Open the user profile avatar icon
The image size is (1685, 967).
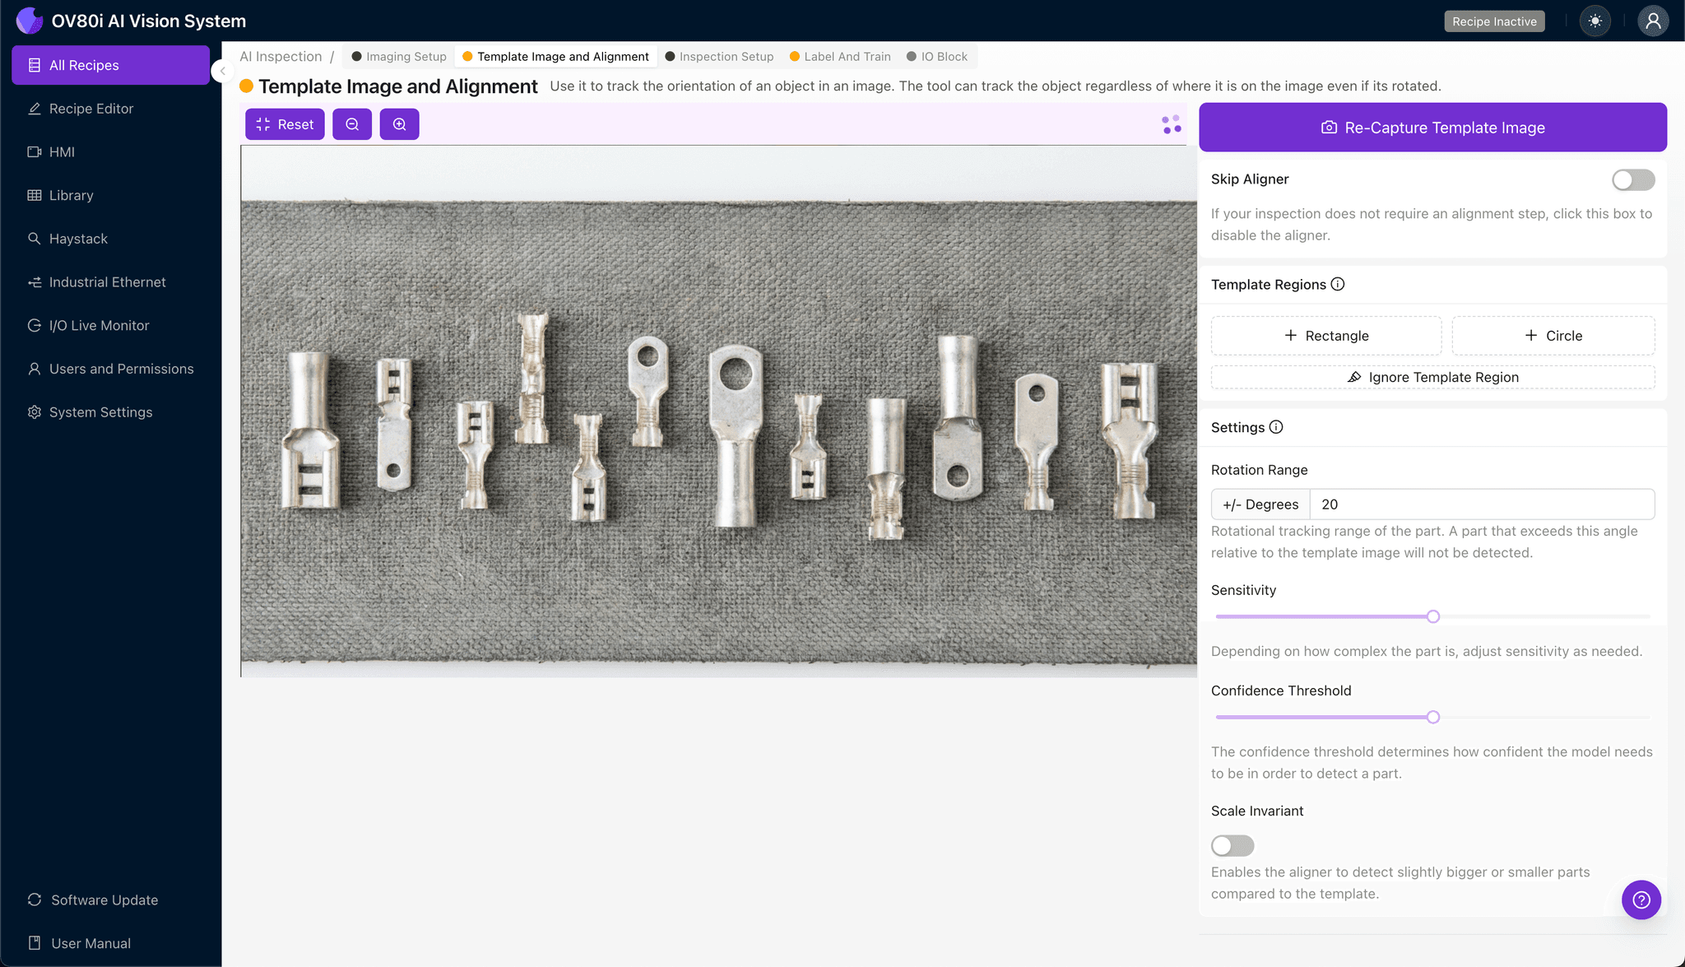1652,21
